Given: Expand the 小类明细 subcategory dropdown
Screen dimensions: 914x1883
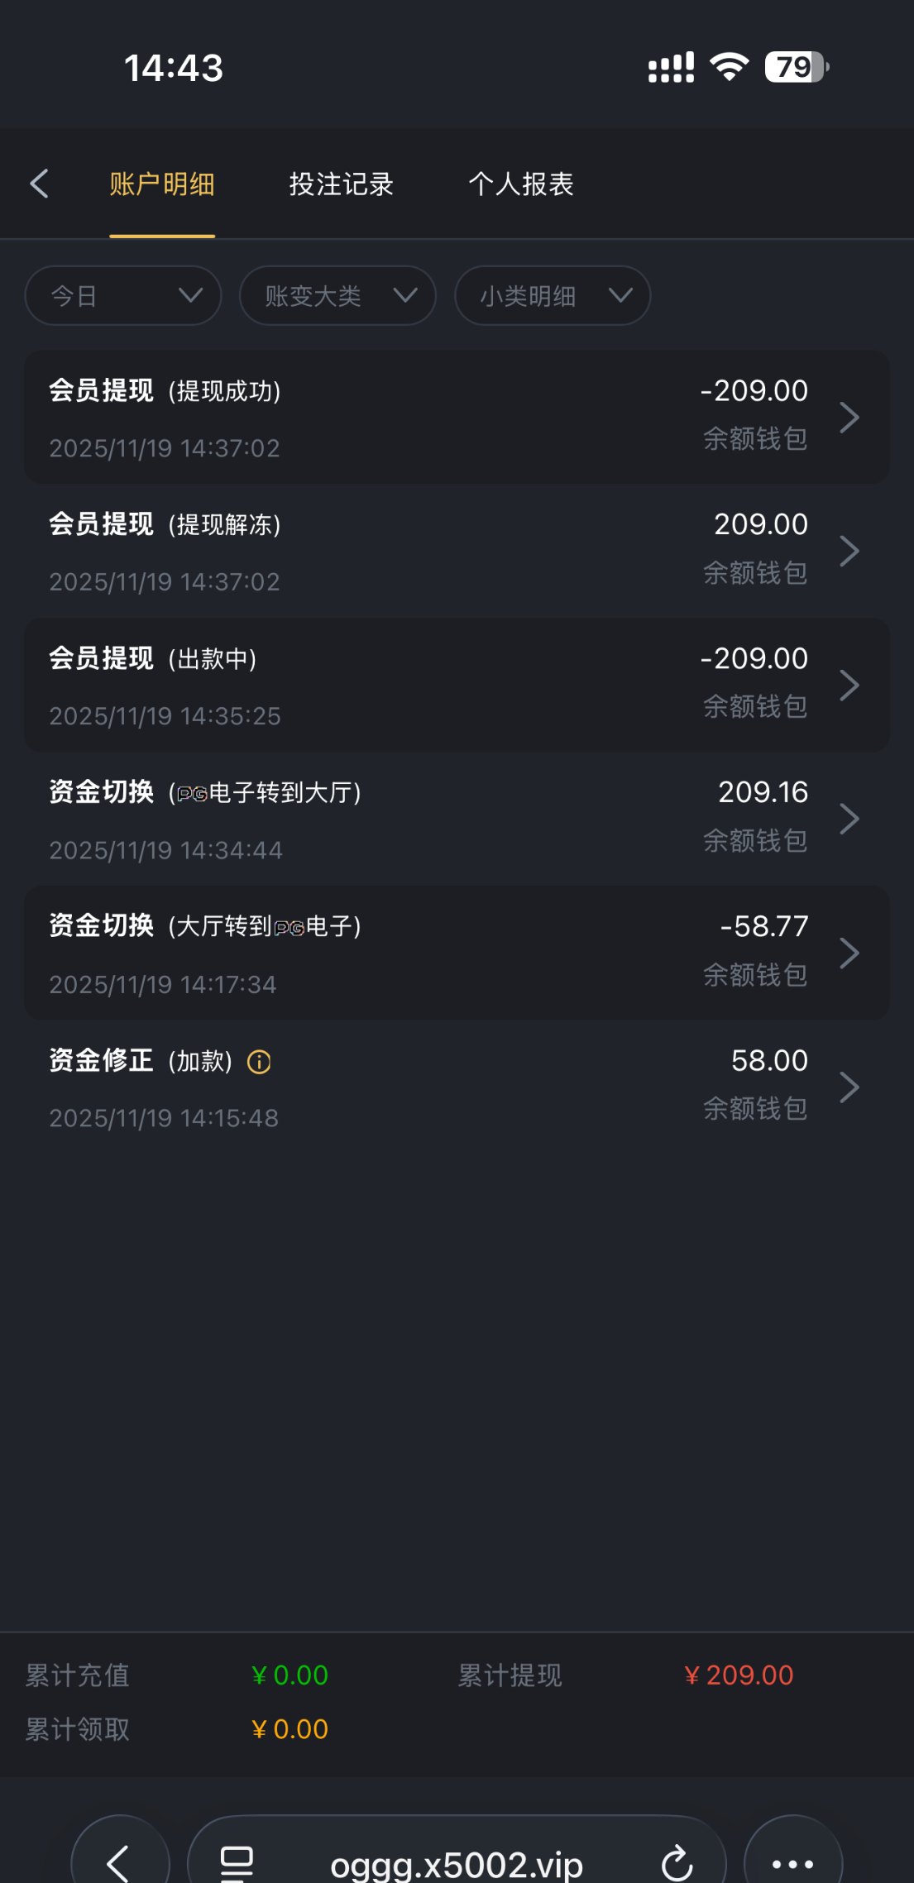Looking at the screenshot, I should [x=553, y=295].
